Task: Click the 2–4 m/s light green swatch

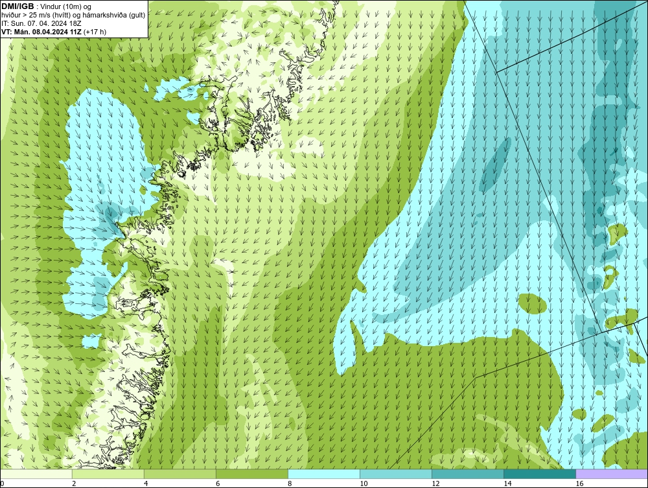Action: point(108,474)
